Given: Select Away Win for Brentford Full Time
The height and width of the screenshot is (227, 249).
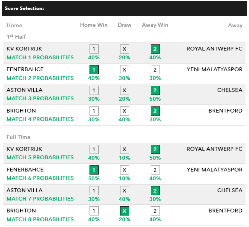Looking at the screenshot, I should [x=155, y=211].
